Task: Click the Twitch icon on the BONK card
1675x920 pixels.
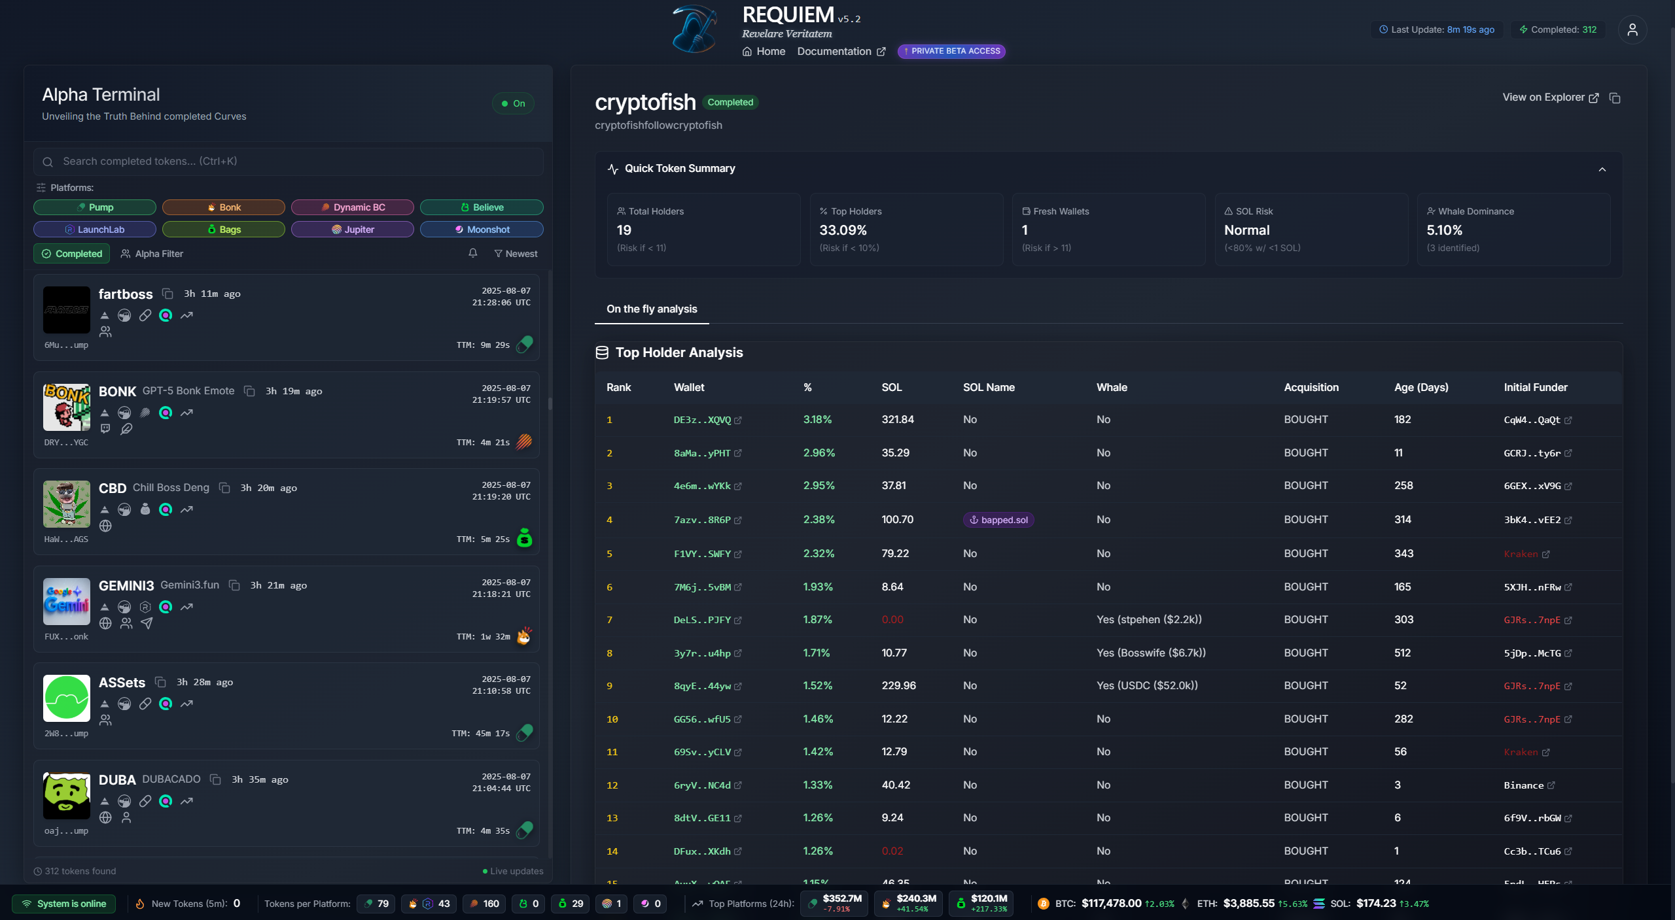Action: point(105,429)
